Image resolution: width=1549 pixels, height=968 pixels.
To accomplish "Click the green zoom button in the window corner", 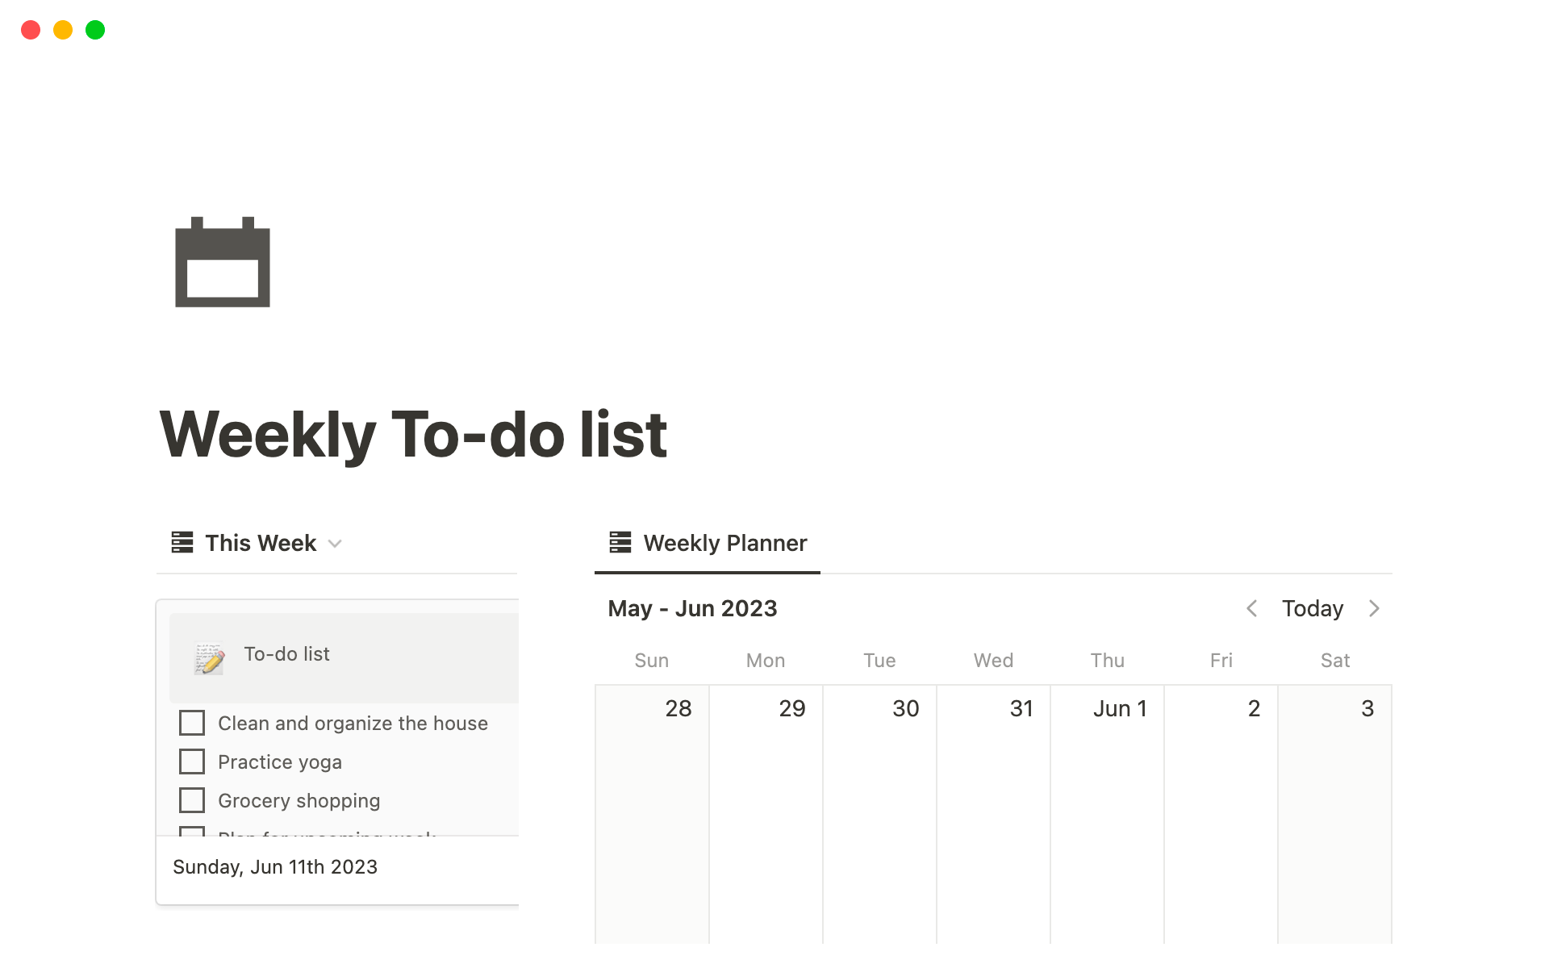I will [94, 30].
